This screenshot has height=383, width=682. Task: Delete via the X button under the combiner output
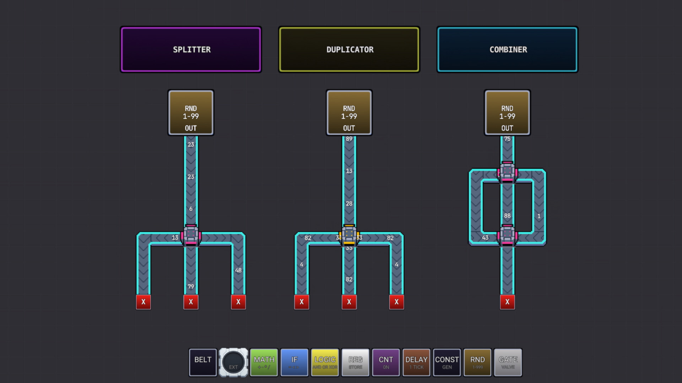point(507,302)
